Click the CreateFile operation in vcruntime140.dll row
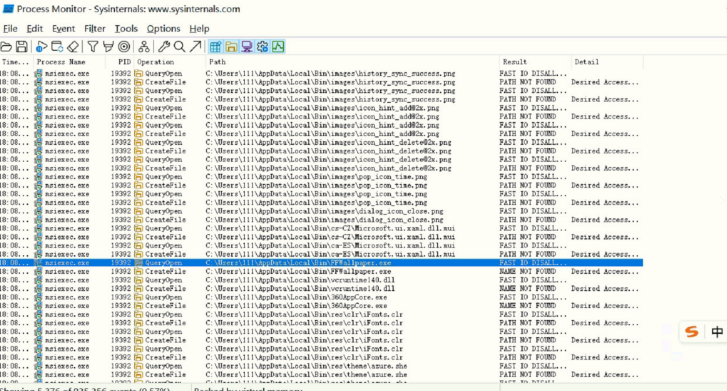This screenshot has width=727, height=391. coord(165,288)
